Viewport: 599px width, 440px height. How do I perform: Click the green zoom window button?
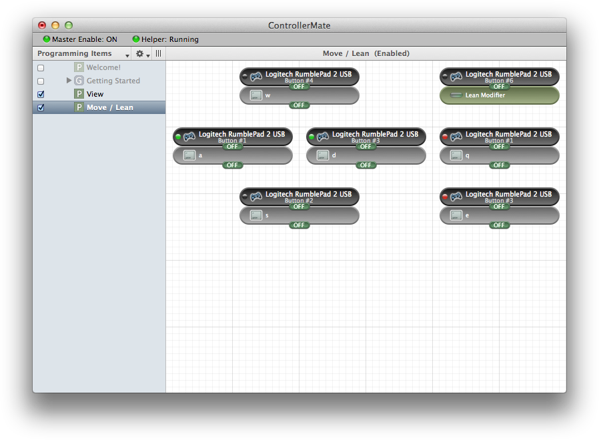[x=69, y=25]
